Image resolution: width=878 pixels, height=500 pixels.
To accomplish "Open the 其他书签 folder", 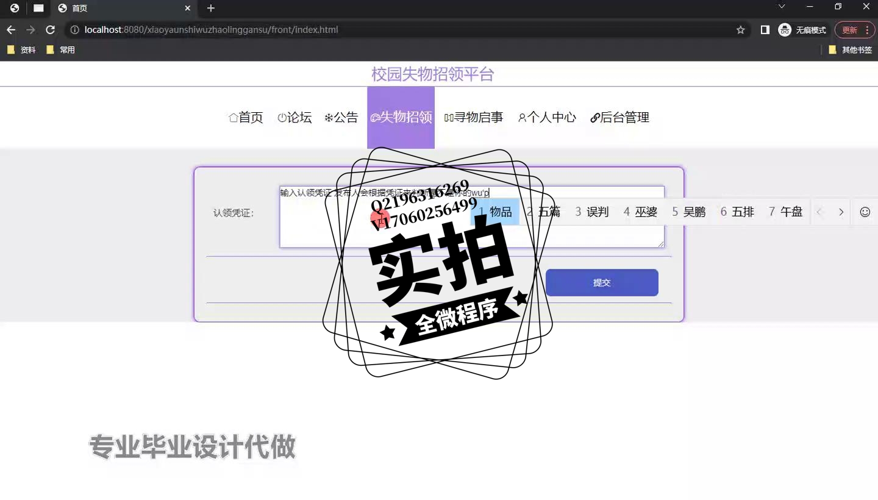I will (x=851, y=50).
